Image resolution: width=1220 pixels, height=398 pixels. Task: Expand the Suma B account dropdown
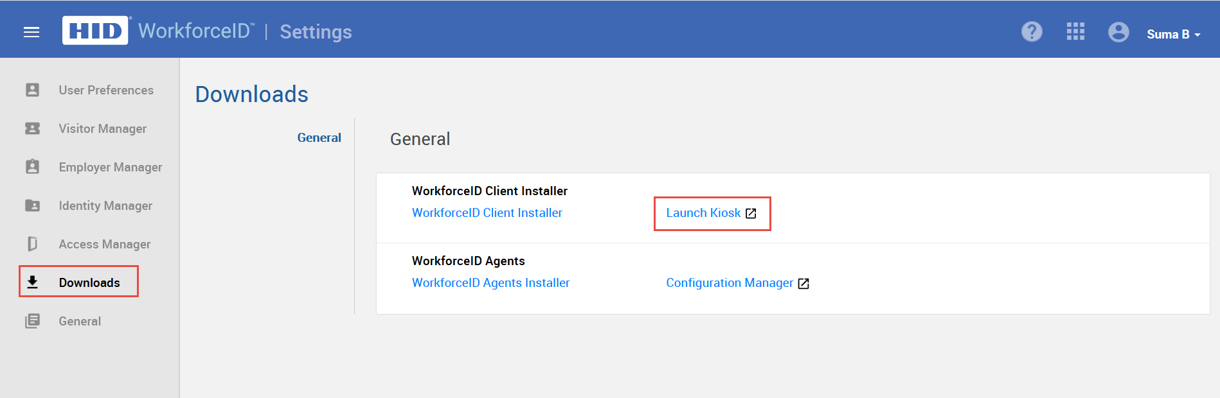pos(1173,34)
